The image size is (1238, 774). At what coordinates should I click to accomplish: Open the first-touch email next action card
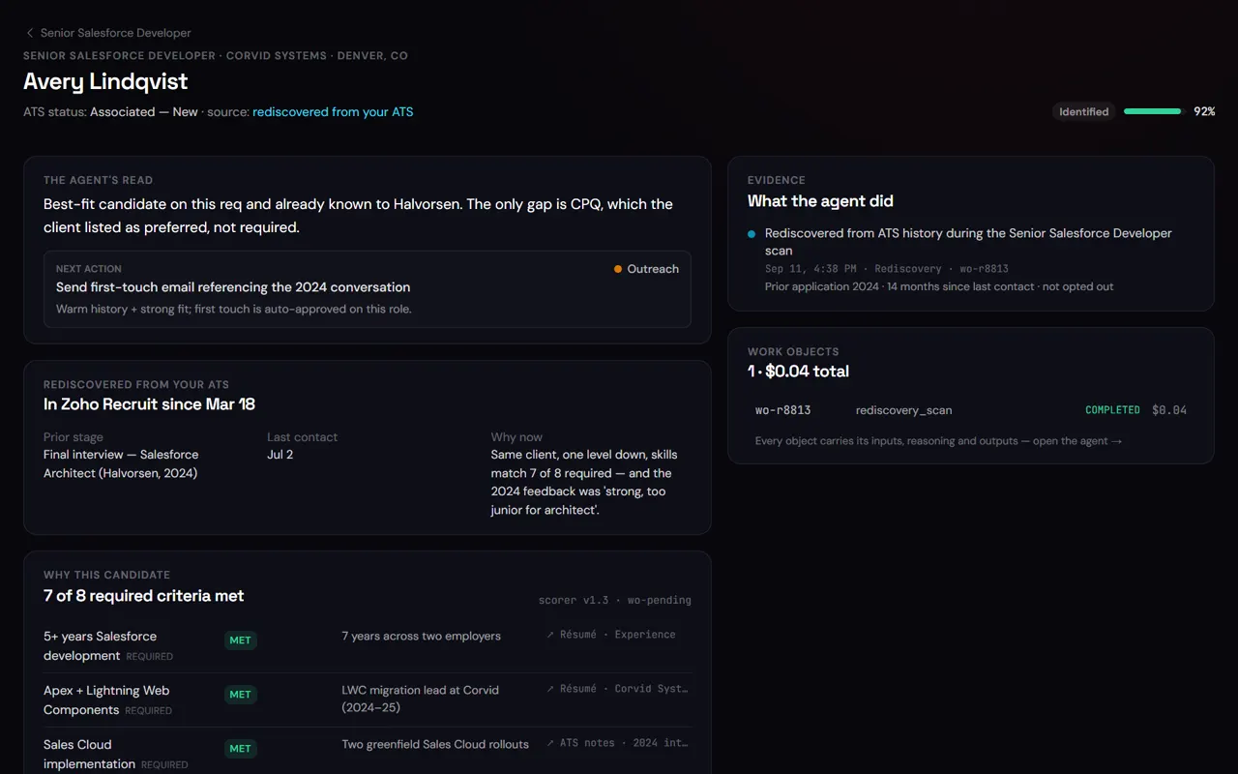[368, 289]
